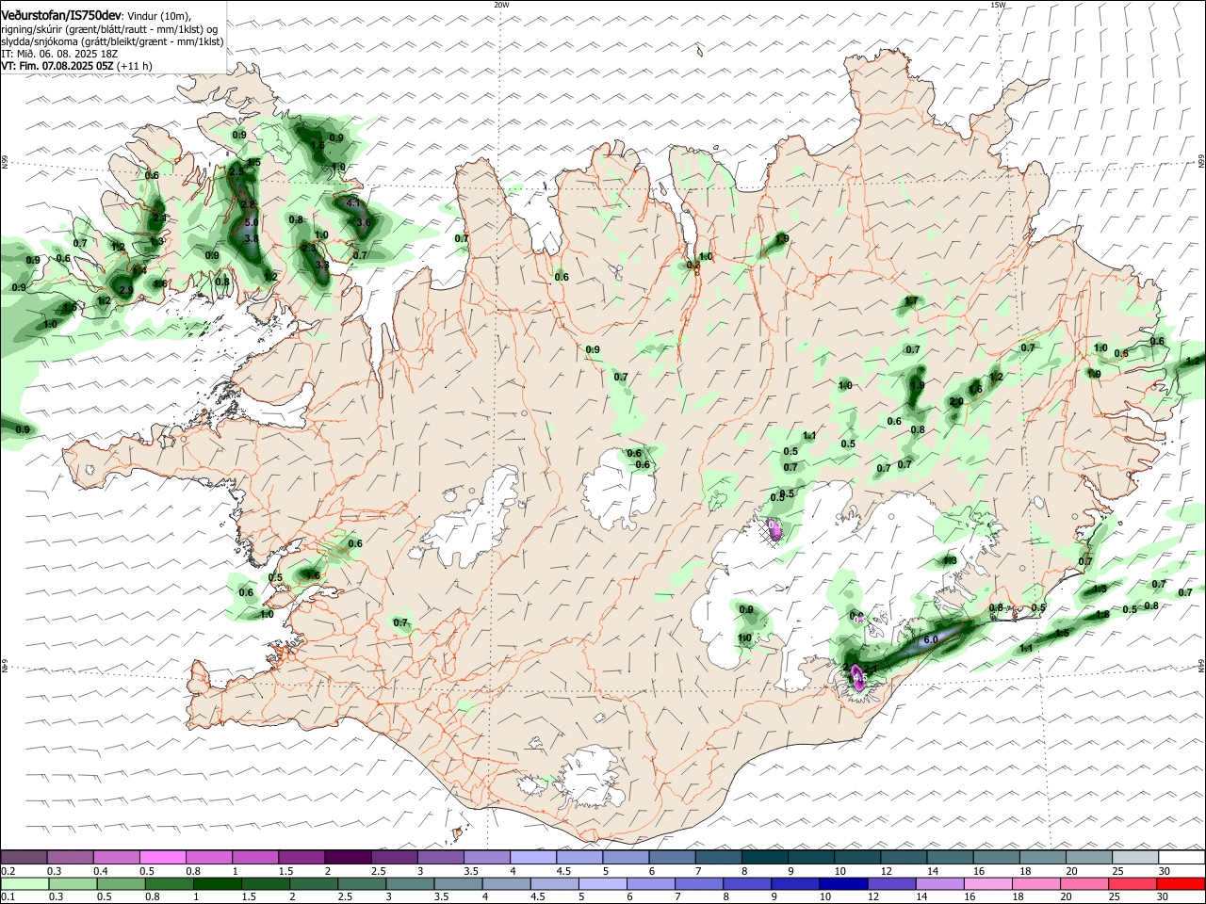Pick top-row bright pink swatch between 0.5 and 0.8
The image size is (1206, 904).
162,858
